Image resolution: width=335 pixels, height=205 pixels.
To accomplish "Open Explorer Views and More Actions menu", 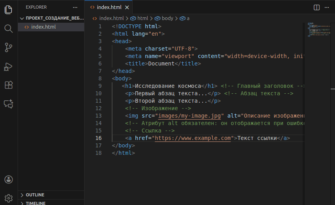I will (x=75, y=7).
